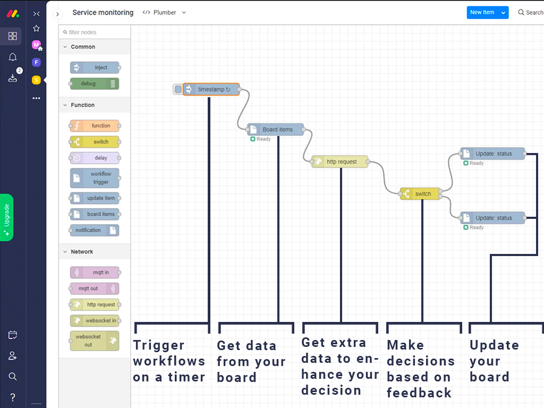Click the New Item button
544x408 pixels.
482,13
